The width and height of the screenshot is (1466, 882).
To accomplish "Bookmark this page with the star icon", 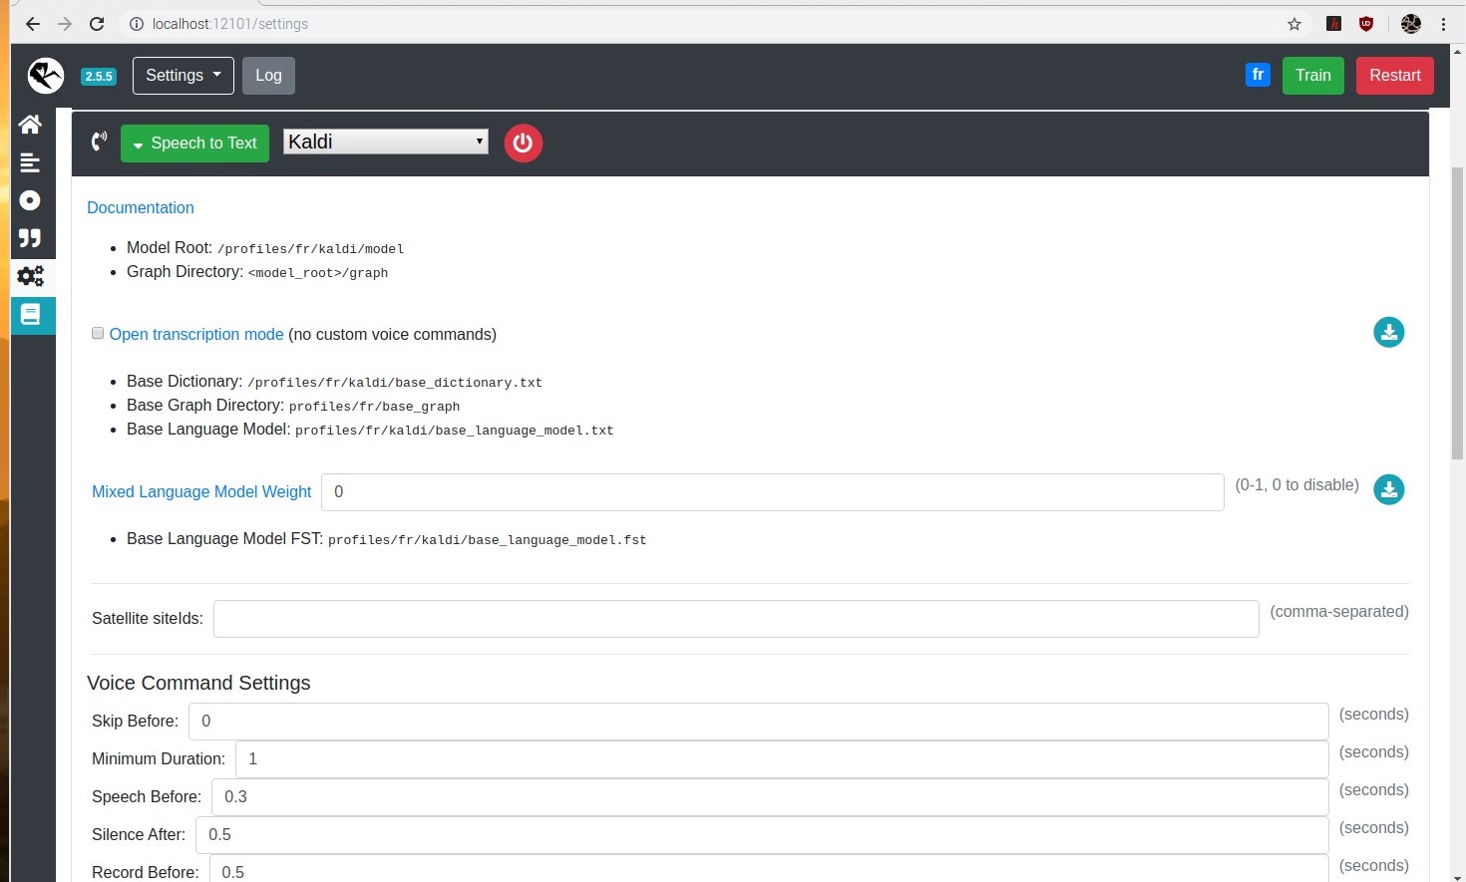I will [1294, 24].
